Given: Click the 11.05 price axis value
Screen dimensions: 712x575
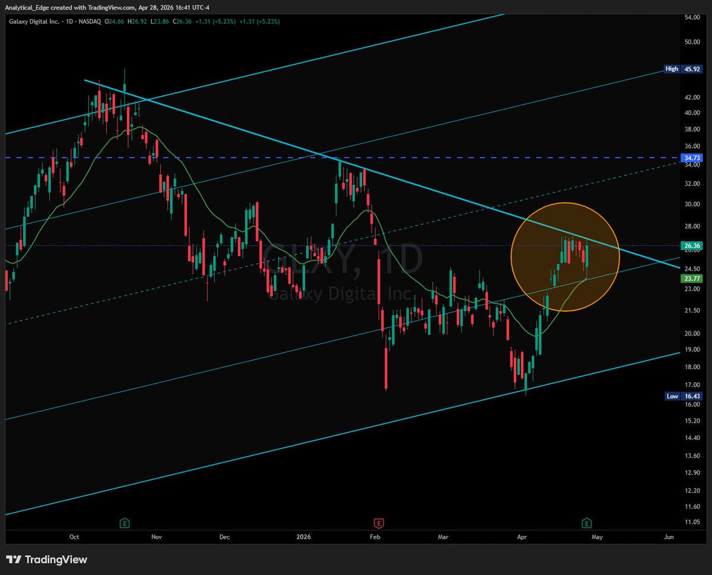Looking at the screenshot, I should tap(692, 522).
